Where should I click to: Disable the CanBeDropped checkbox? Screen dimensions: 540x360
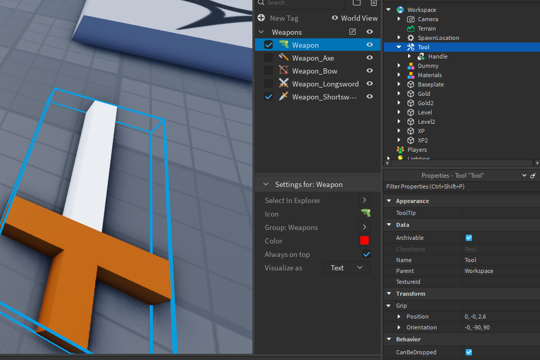[x=469, y=352]
